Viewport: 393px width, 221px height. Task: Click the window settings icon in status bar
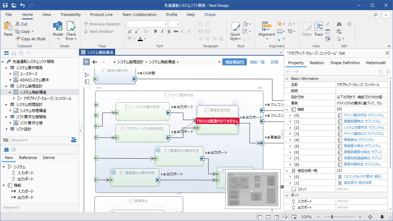294,217
